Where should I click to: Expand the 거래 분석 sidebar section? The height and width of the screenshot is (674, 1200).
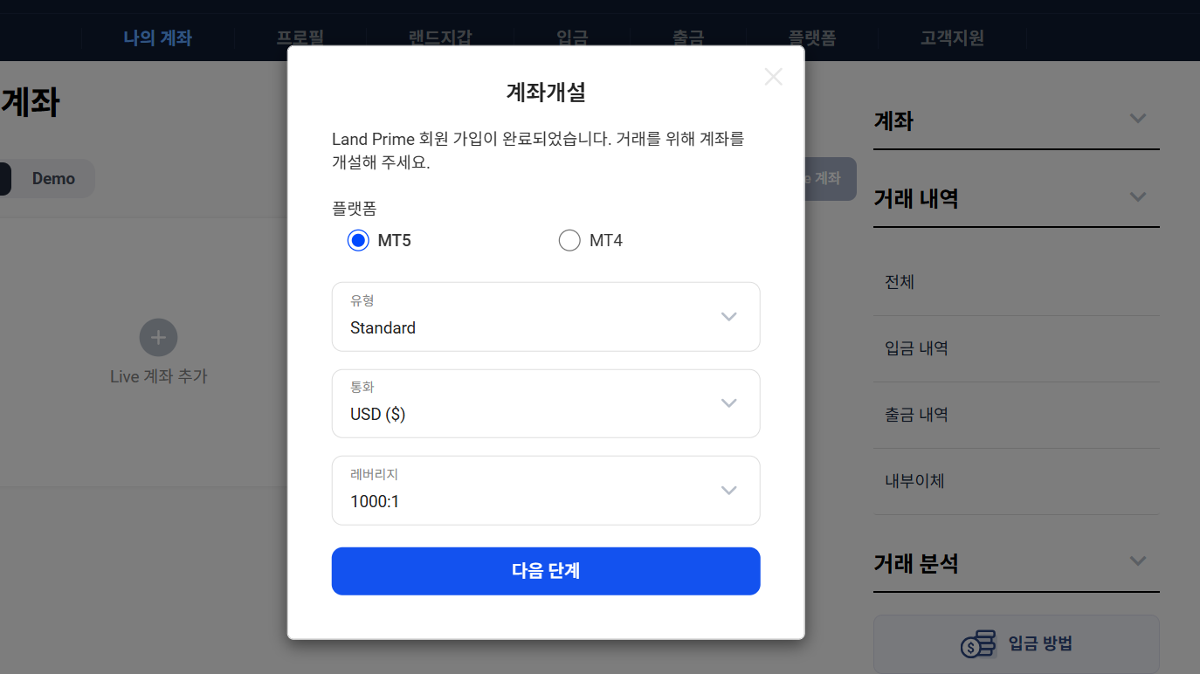[x=1137, y=561]
